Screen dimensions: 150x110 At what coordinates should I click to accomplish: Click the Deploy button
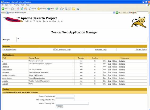[59, 107]
